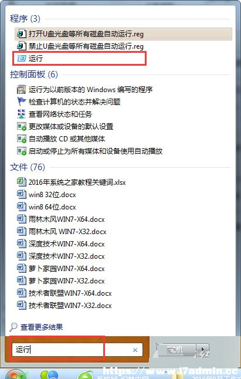
Task: Open 查看网络状态和任务 control panel item
Action: [55, 114]
